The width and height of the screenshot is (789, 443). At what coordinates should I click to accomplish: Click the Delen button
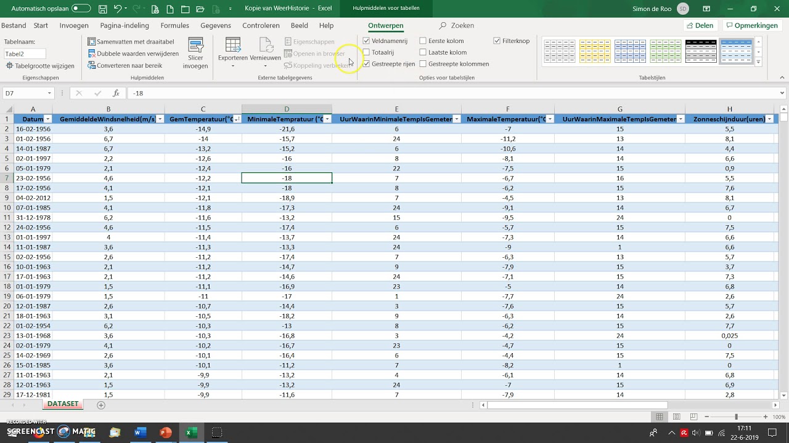(700, 26)
